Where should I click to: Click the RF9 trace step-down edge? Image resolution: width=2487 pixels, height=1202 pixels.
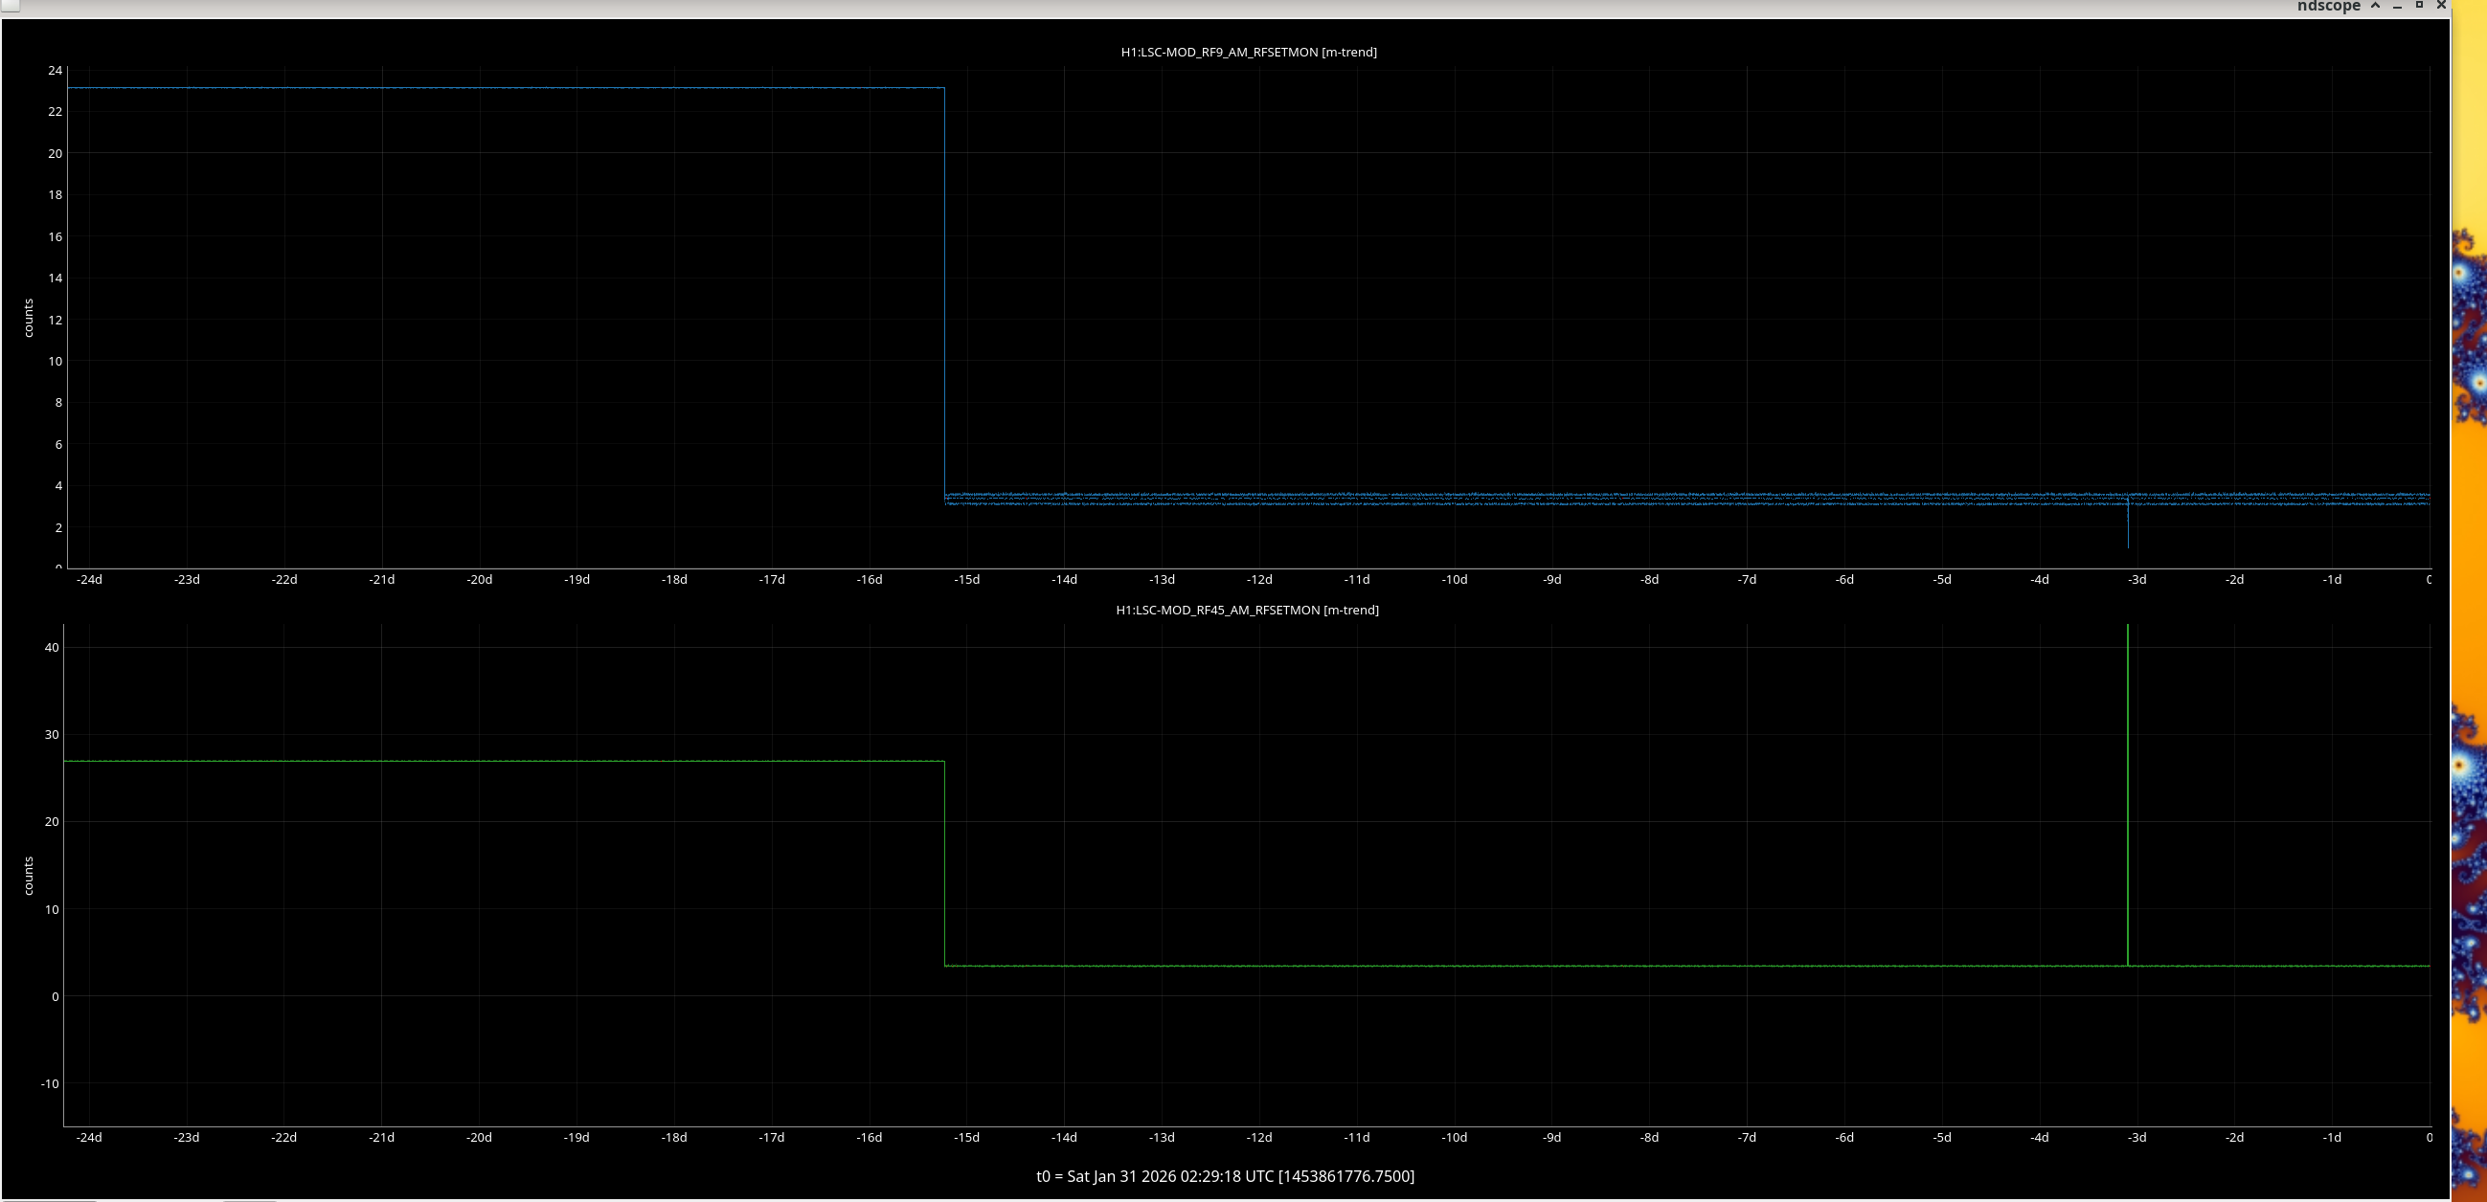tap(944, 289)
